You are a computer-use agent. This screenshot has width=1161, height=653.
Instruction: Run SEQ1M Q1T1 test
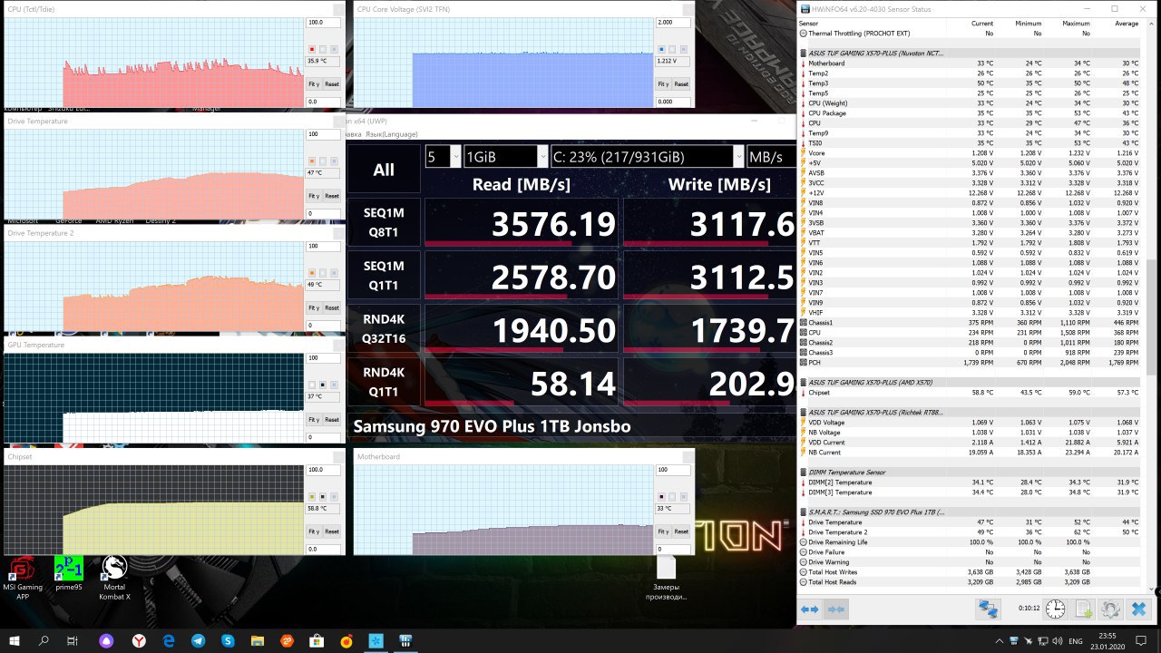click(384, 276)
